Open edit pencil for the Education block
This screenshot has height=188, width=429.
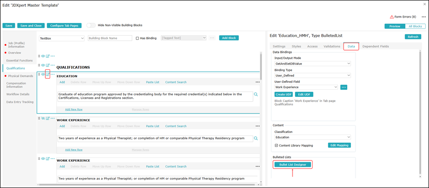point(48,74)
